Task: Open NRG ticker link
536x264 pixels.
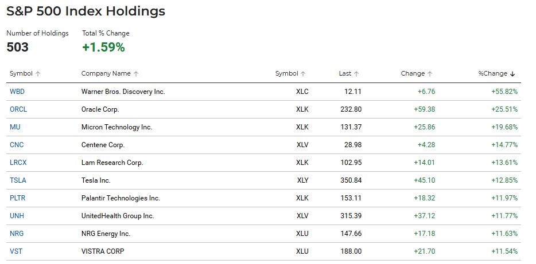Action: [17, 233]
